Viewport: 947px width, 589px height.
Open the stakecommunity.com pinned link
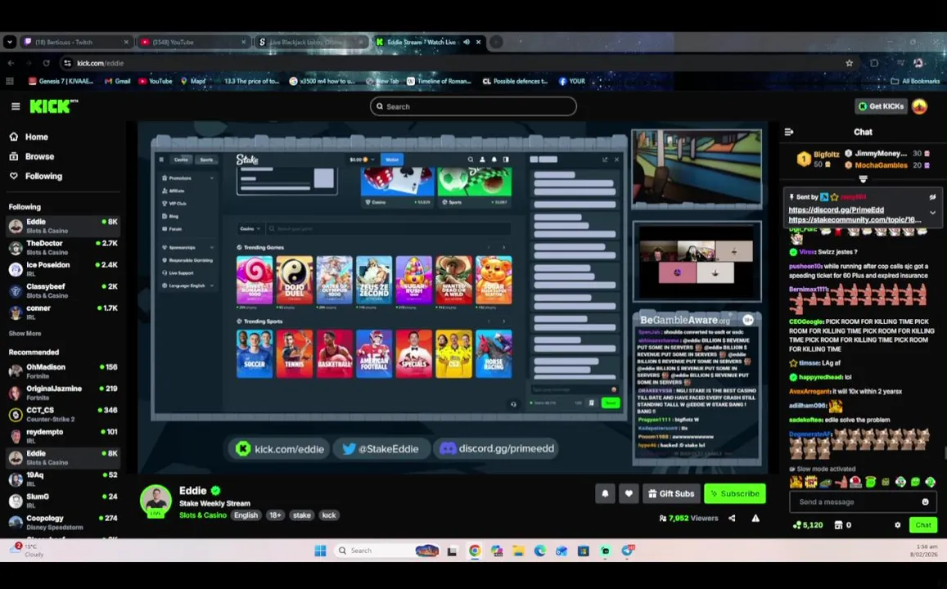tap(855, 220)
